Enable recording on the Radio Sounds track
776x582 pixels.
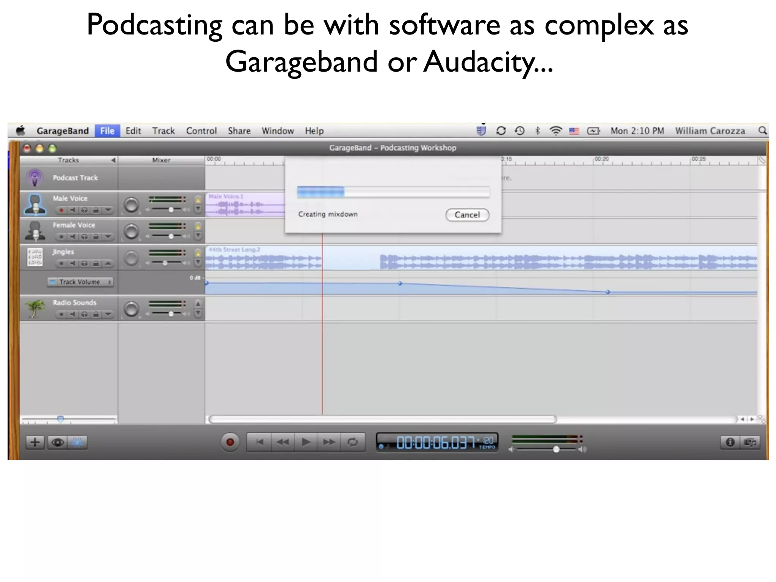tap(61, 314)
